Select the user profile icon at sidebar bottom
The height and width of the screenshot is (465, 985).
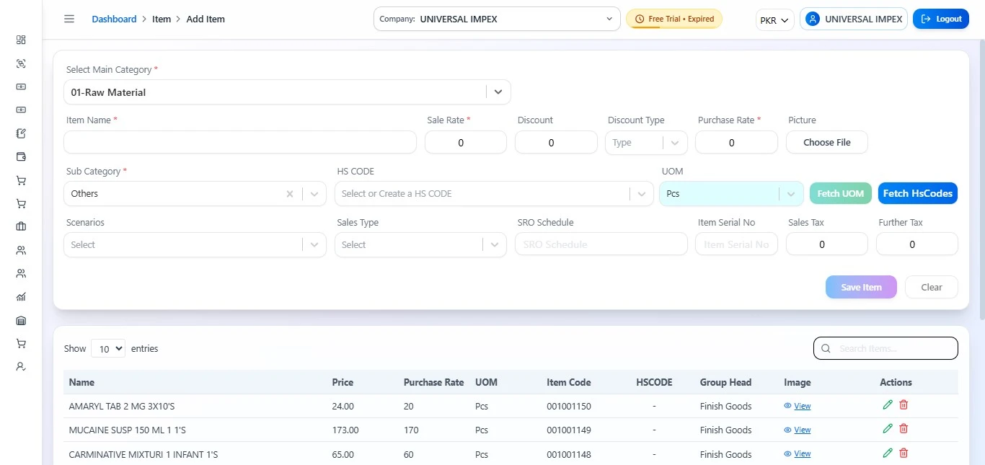21,366
